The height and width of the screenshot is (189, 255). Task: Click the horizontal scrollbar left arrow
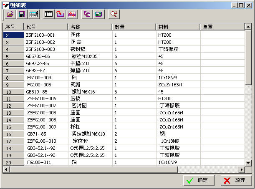[x=6, y=170]
